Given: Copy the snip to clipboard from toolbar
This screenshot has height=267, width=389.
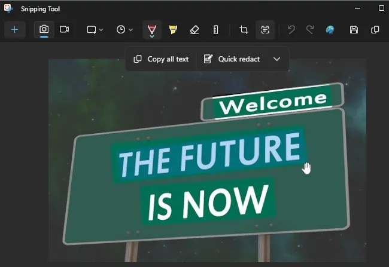Looking at the screenshot, I should pyautogui.click(x=375, y=30).
